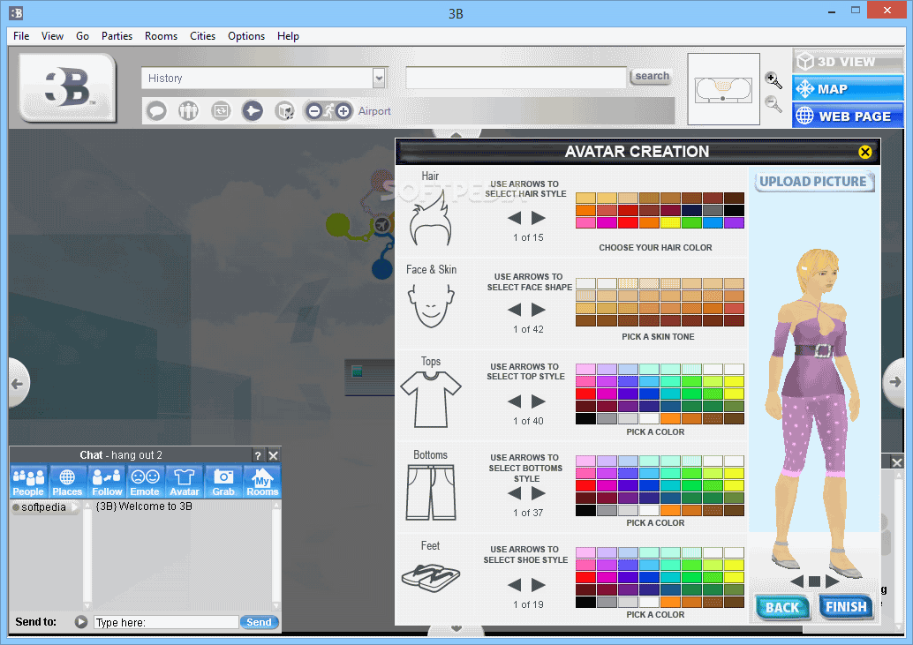Image resolution: width=913 pixels, height=645 pixels.
Task: Navigate right with side arrow button
Action: tap(894, 382)
